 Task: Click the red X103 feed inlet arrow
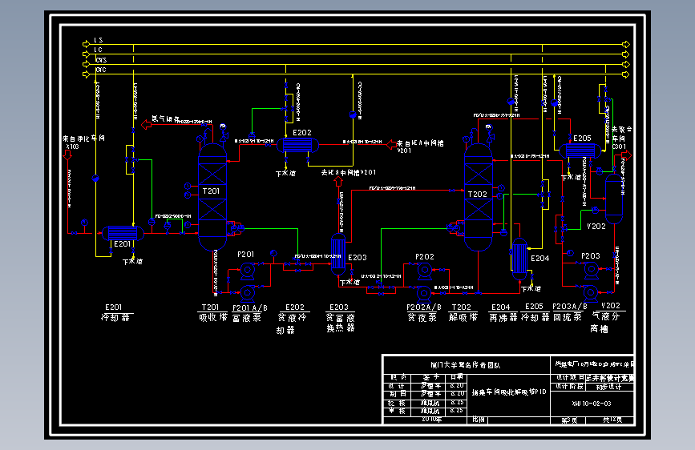pyautogui.click(x=67, y=155)
